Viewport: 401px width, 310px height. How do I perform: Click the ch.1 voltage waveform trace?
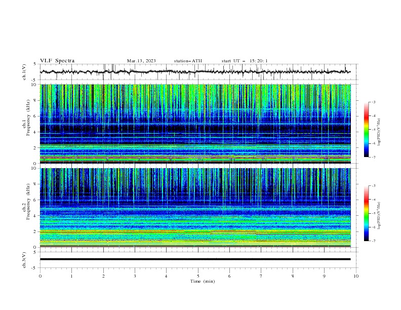(x=195, y=71)
